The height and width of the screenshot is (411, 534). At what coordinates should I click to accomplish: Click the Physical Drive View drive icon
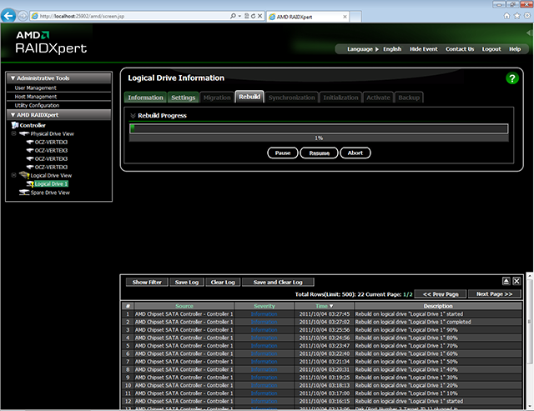[x=24, y=133]
